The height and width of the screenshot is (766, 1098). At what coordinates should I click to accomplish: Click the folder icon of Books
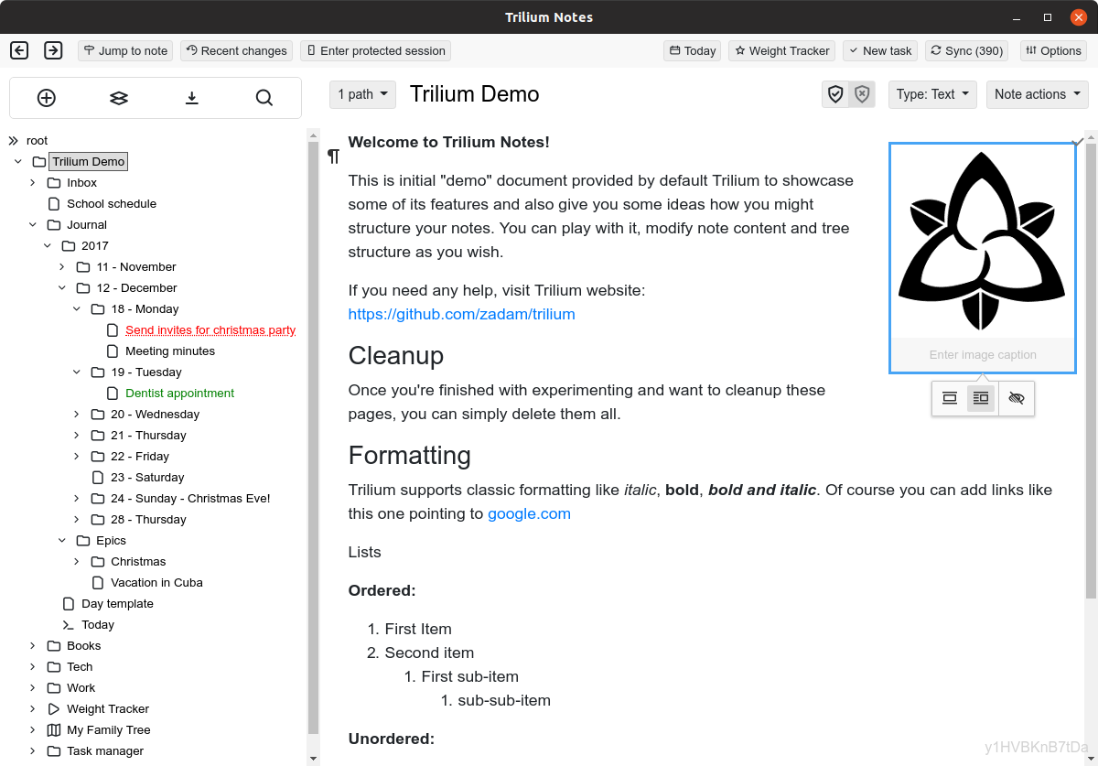click(x=54, y=646)
